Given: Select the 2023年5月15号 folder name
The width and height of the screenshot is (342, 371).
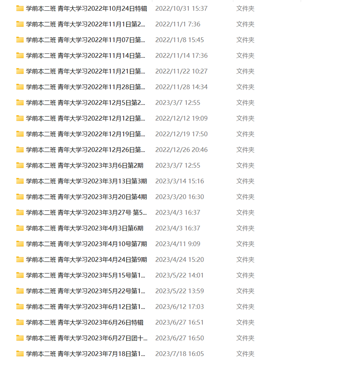Looking at the screenshot, I should (85, 276).
